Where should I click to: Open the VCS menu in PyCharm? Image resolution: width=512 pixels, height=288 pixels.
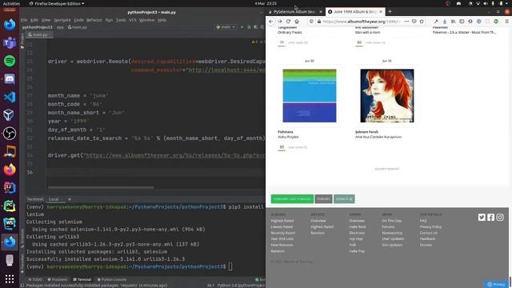(x=132, y=20)
